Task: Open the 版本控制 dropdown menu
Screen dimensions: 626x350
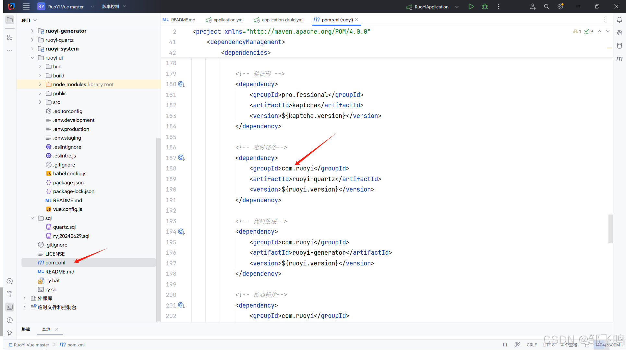Action: 114,6
